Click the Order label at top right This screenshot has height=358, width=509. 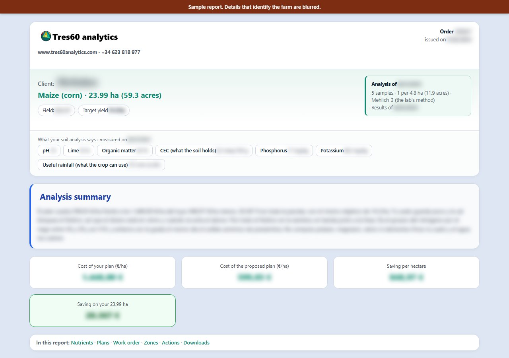tap(447, 31)
